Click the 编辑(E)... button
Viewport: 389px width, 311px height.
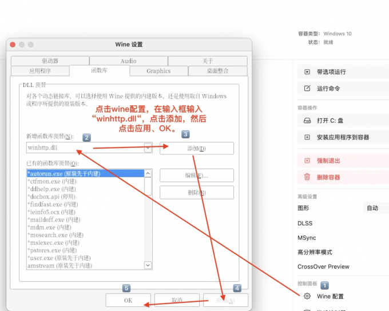click(x=196, y=176)
